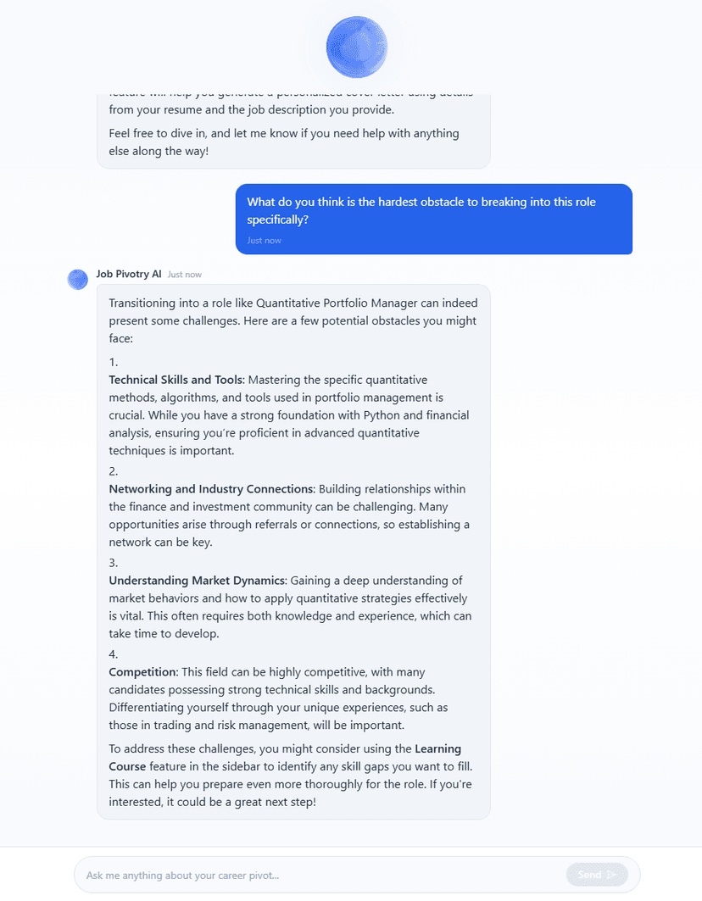
Task: Click the Job Pivotry AI name label
Action: (130, 274)
